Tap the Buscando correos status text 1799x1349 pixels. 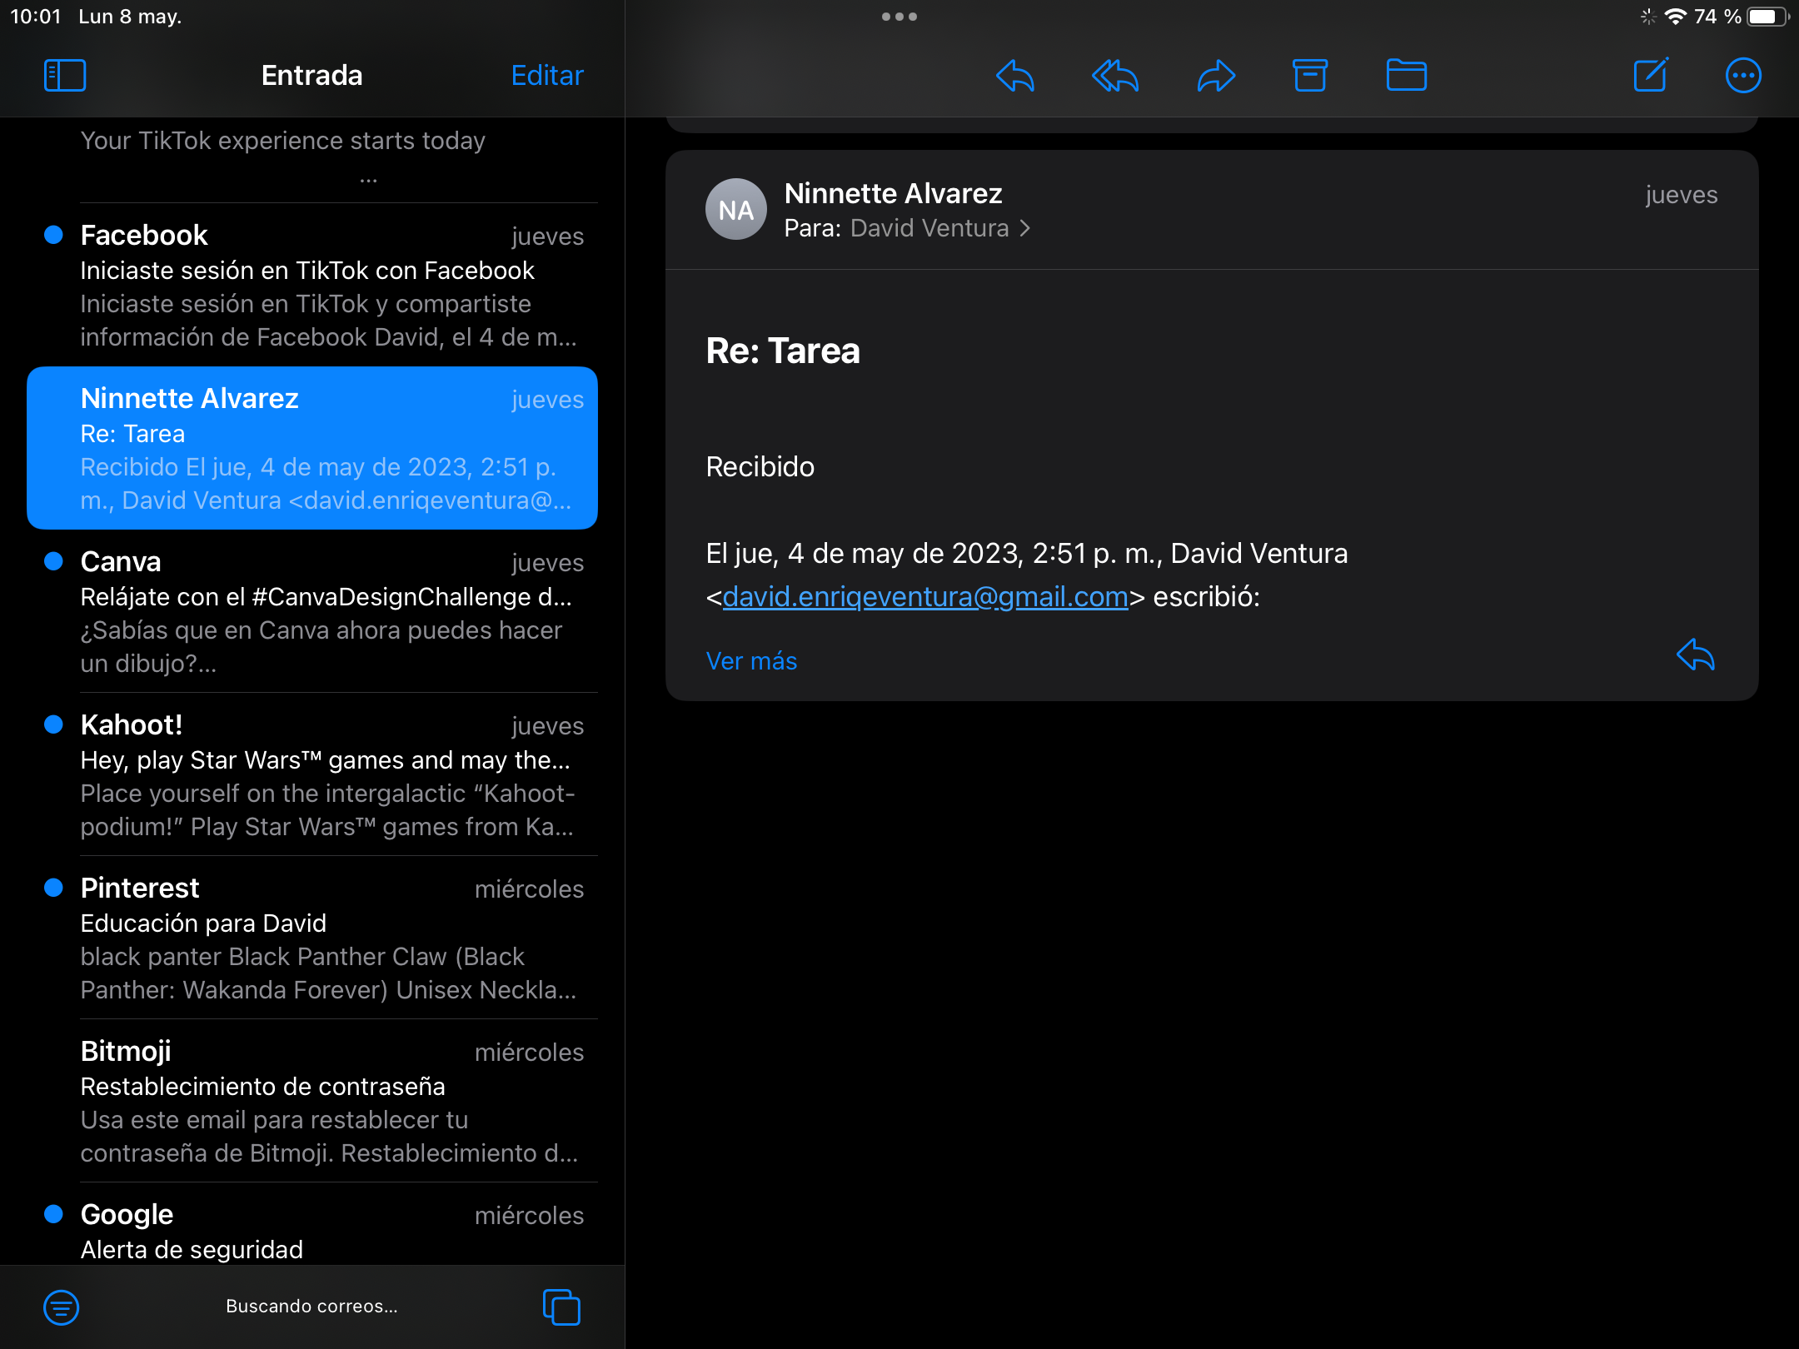click(x=312, y=1307)
